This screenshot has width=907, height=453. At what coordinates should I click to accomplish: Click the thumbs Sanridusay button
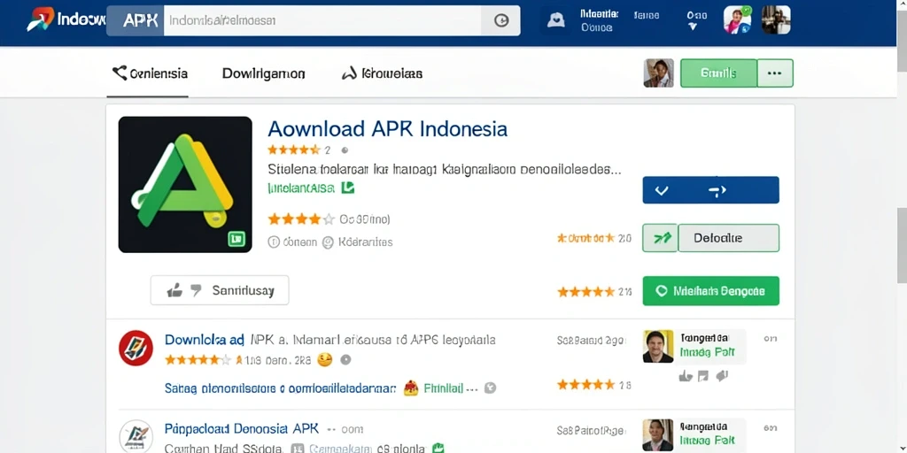[x=220, y=290]
